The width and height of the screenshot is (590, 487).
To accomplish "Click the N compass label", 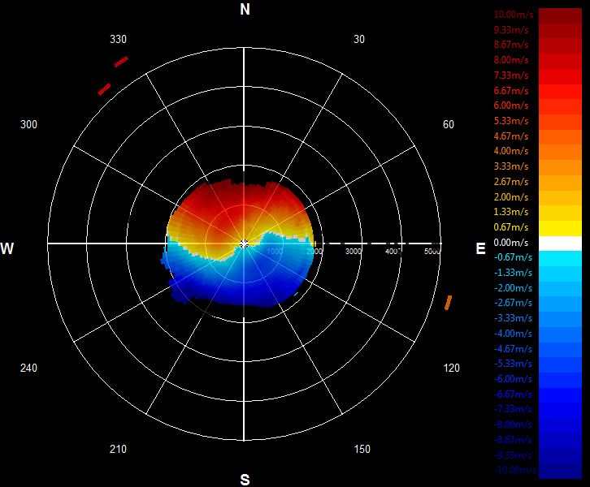I will 245,9.
